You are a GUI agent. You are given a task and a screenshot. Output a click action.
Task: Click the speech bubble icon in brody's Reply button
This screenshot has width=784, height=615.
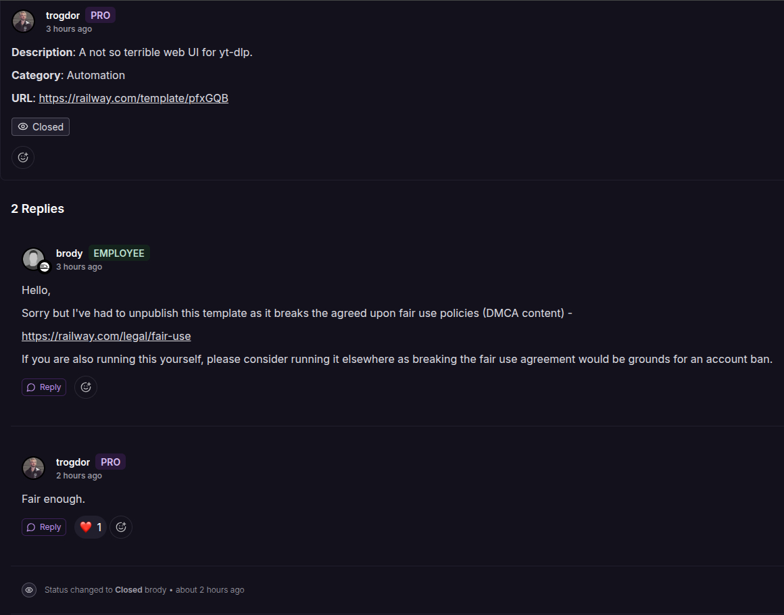coord(31,387)
